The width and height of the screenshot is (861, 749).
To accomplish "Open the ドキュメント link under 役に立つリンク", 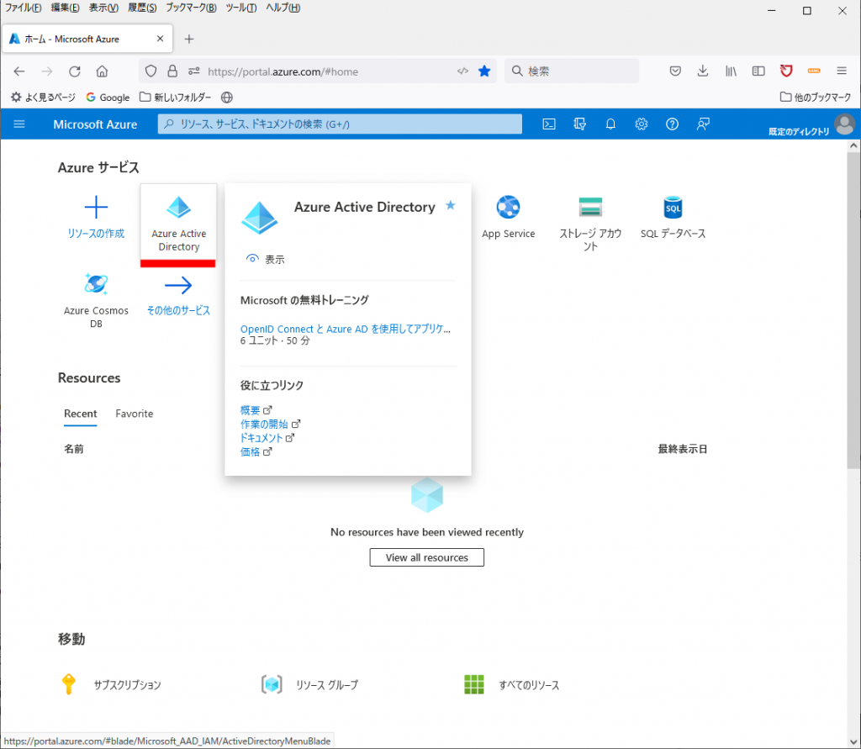I will [263, 437].
